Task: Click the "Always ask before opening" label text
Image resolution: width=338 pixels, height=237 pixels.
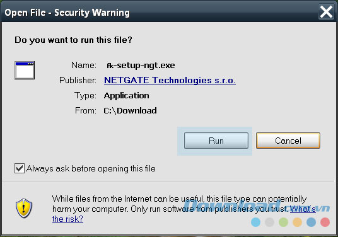Action: pos(91,168)
